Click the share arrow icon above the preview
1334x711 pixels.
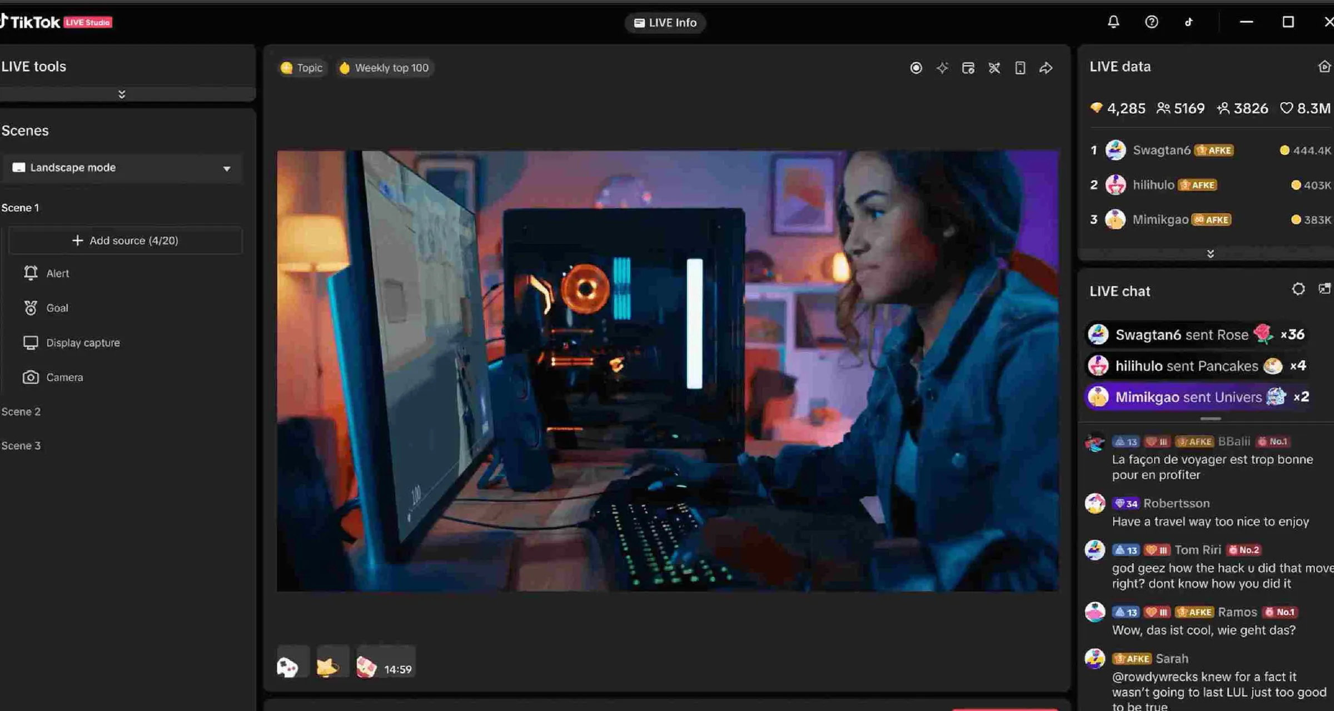[1046, 67]
